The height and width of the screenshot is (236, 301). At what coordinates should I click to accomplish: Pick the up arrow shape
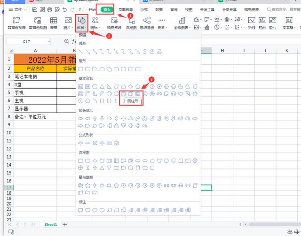tap(95, 119)
